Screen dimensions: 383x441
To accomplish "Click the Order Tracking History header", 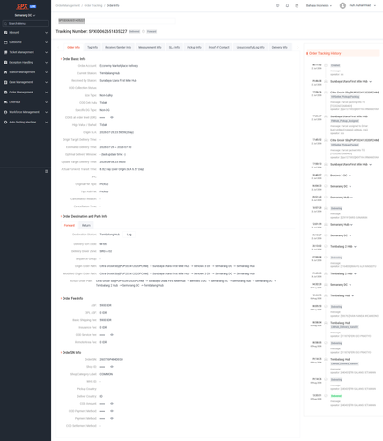I will pyautogui.click(x=342, y=53).
